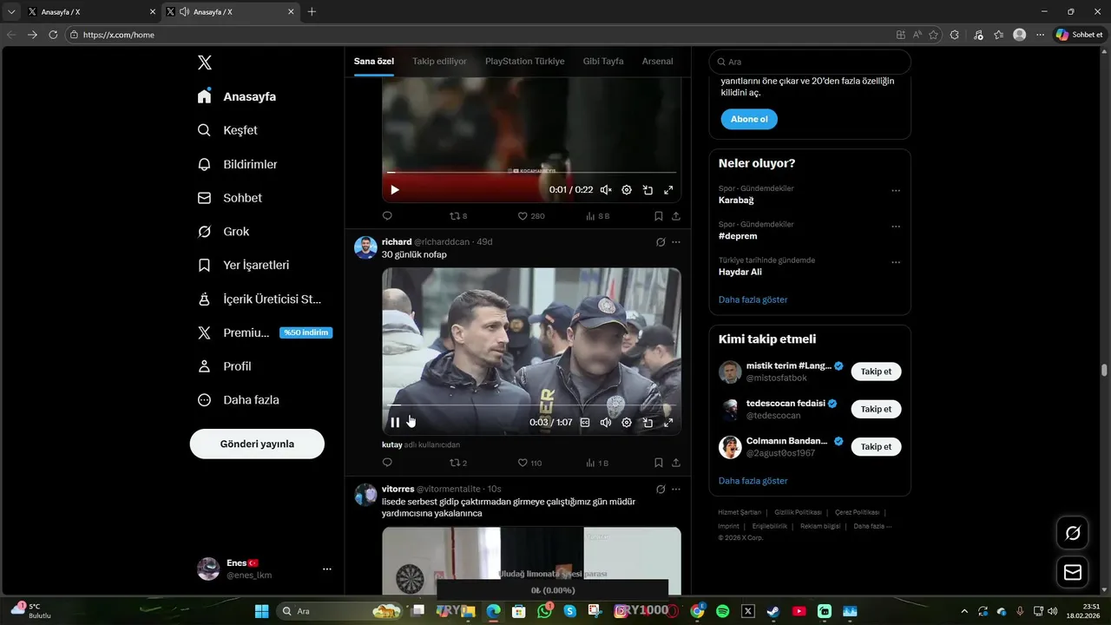Open Profil page

pos(225,366)
